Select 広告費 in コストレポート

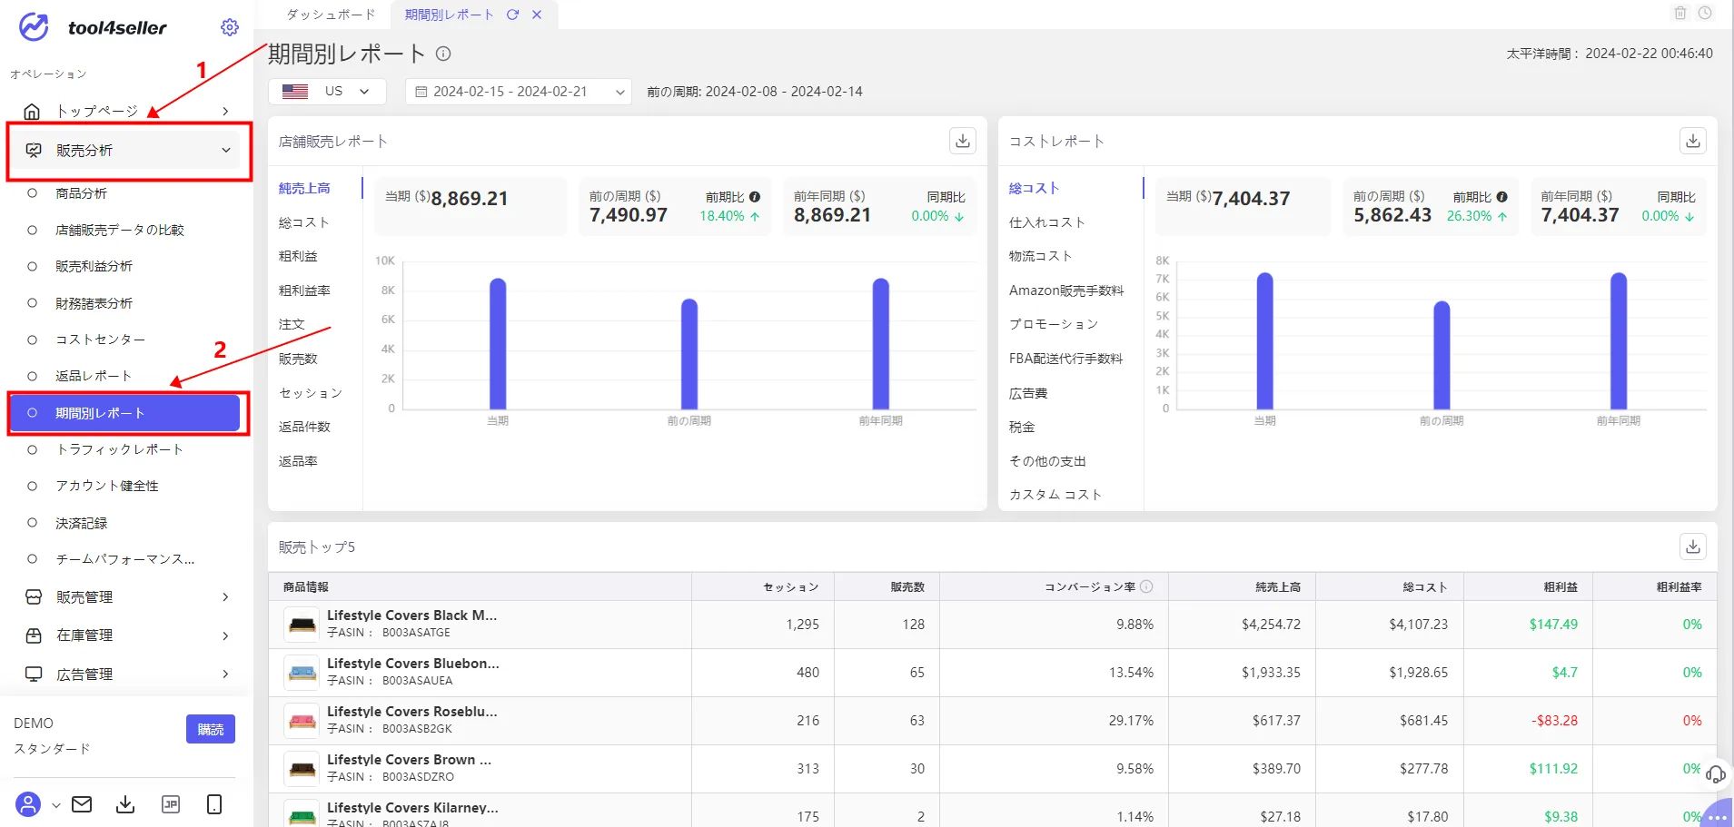coord(1028,393)
